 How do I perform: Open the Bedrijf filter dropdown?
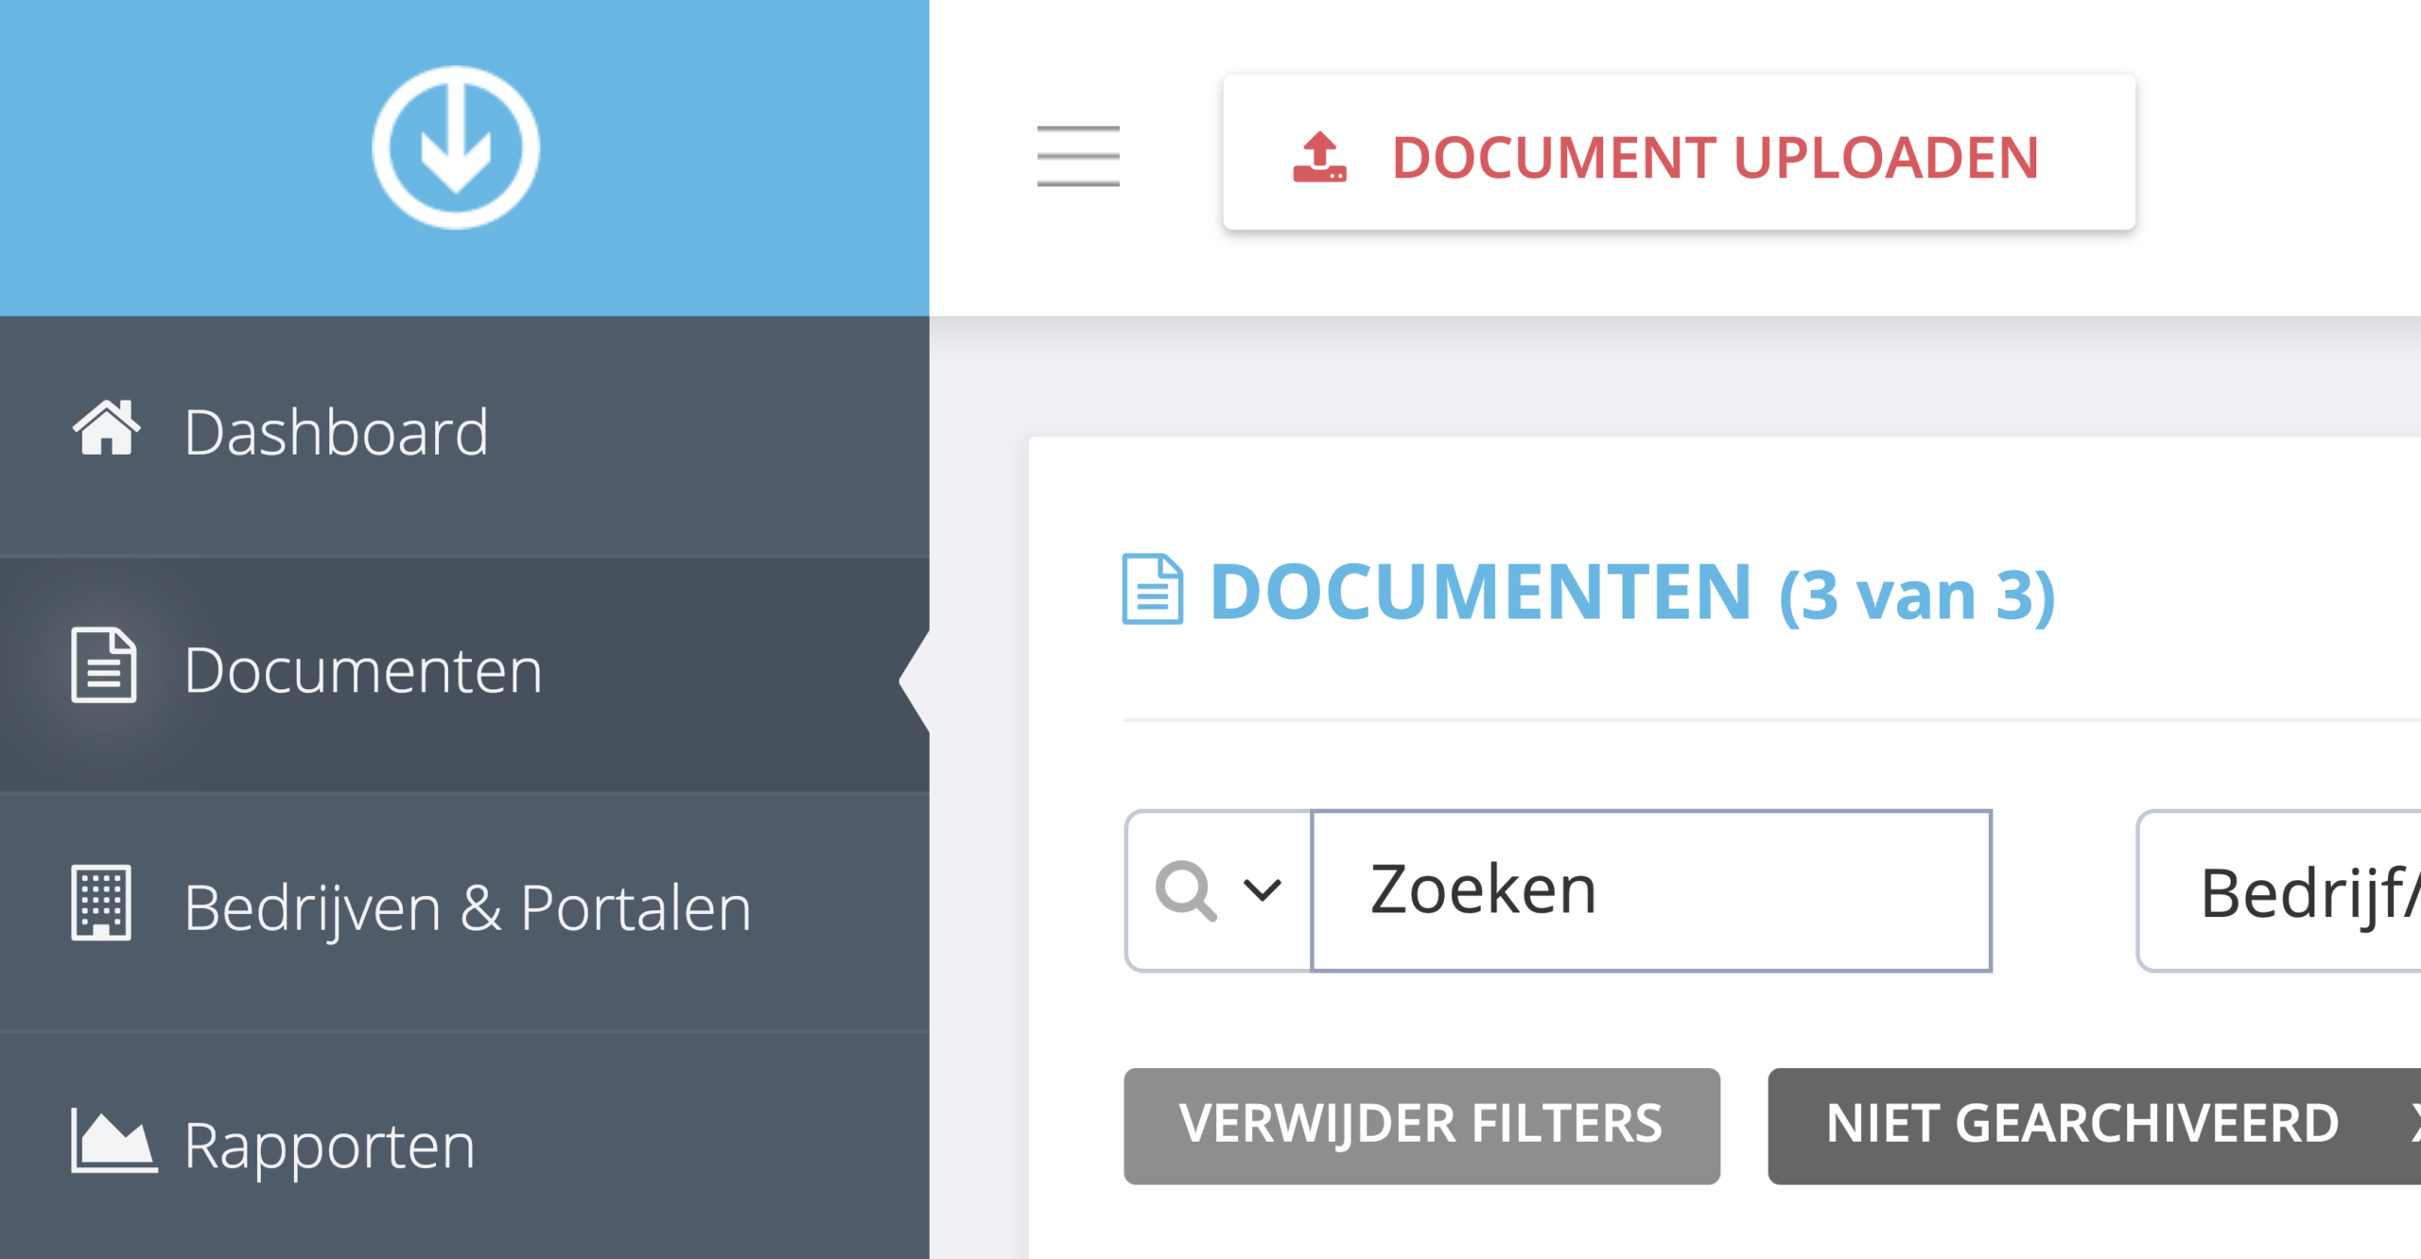2279,890
